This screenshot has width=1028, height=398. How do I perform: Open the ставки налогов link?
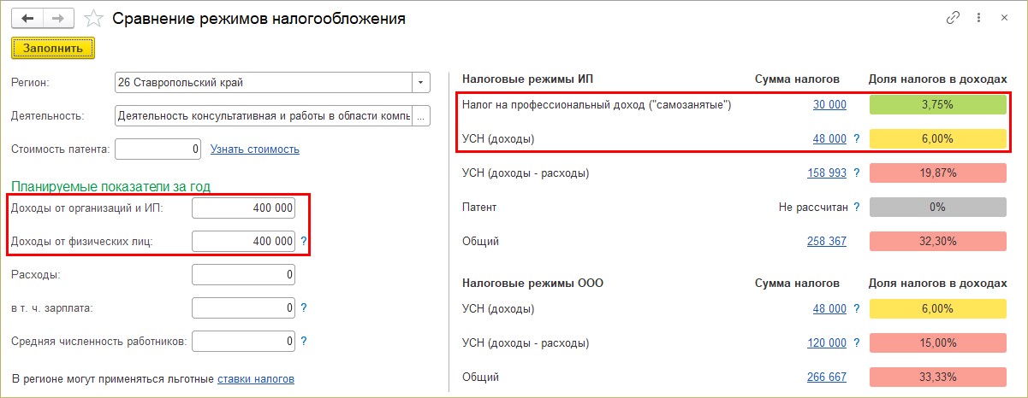pos(255,378)
